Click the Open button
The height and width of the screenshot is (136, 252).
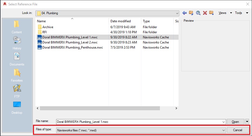pos(235,122)
